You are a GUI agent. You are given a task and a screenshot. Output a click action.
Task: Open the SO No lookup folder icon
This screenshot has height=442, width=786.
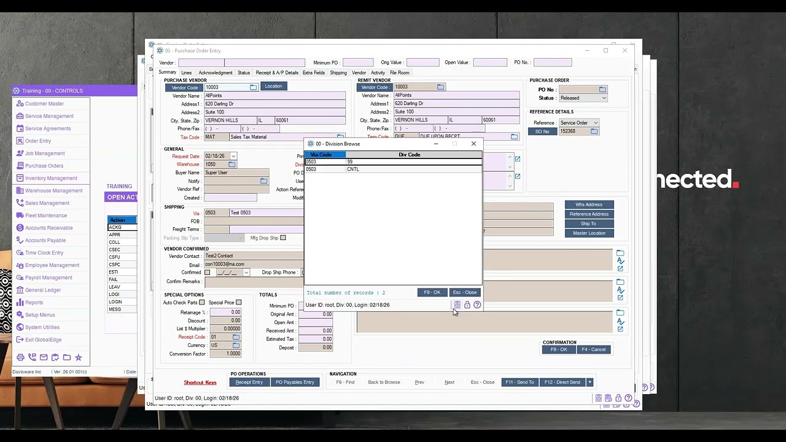[x=594, y=131]
